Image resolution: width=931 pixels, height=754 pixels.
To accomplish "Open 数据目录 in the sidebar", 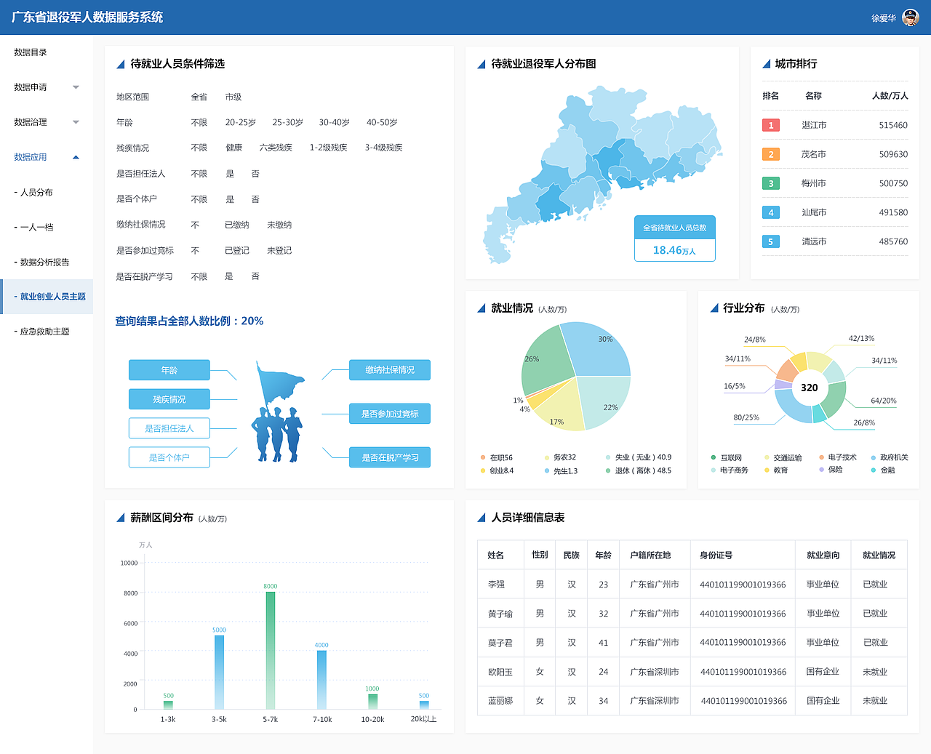I will (x=31, y=52).
